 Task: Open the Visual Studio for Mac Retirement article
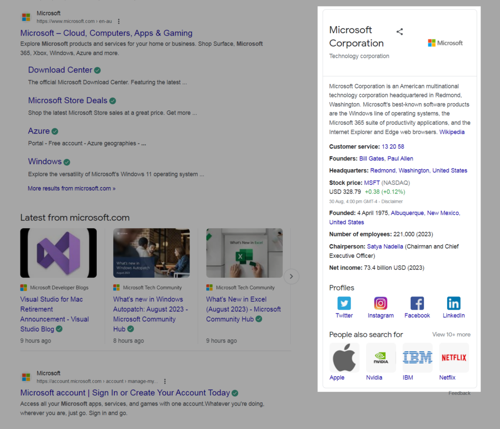(55, 314)
